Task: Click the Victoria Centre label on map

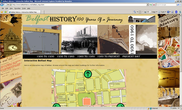Action: [114, 84]
